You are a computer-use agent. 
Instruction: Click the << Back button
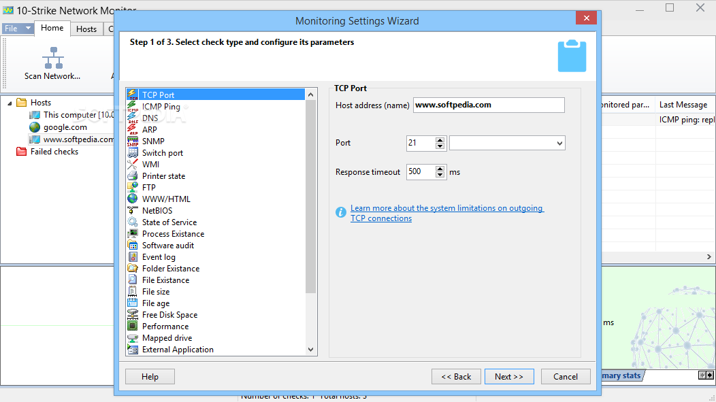coord(456,376)
